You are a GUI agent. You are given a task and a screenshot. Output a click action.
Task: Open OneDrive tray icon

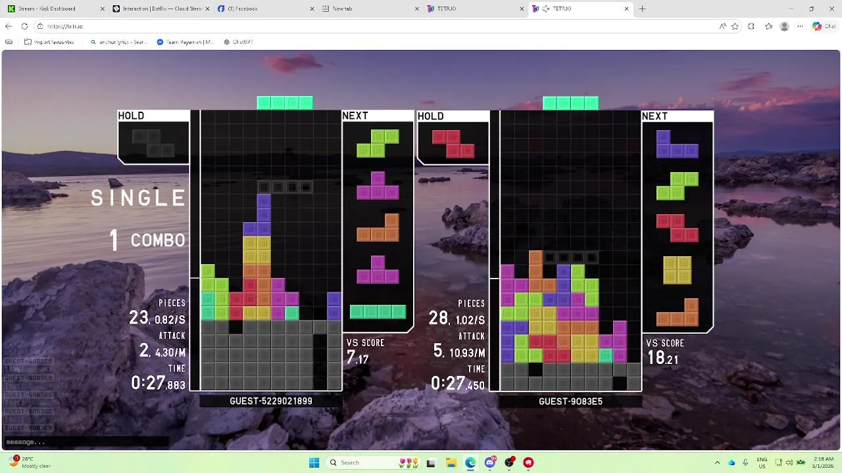pyautogui.click(x=731, y=462)
